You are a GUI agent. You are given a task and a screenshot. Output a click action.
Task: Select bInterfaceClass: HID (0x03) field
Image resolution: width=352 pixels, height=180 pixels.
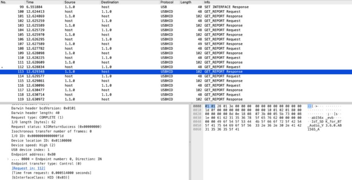pyautogui.click(x=40, y=177)
